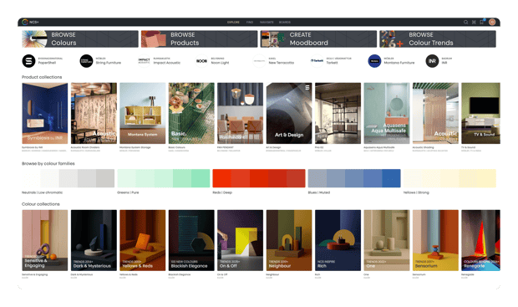Select the Tarkett brand logo
Viewport: 518px width, 307px height.
(317, 61)
